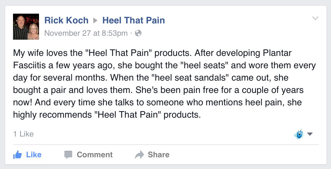
Task: Click the Comment speech bubble icon
Action: pyautogui.click(x=68, y=155)
